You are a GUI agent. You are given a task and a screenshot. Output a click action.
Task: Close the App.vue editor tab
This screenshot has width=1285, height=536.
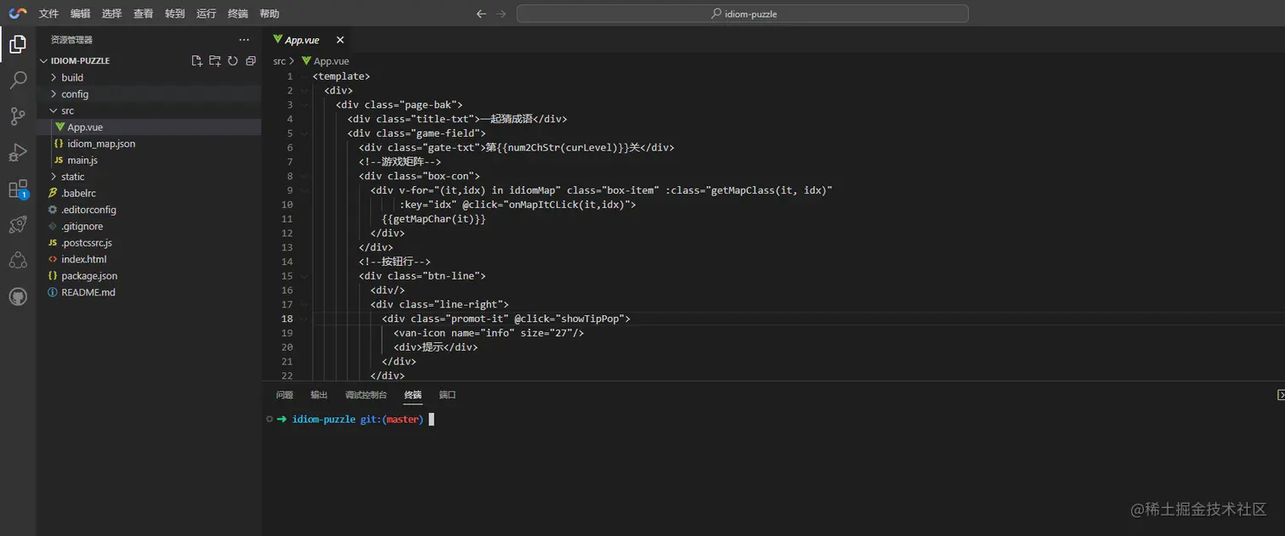click(x=340, y=40)
